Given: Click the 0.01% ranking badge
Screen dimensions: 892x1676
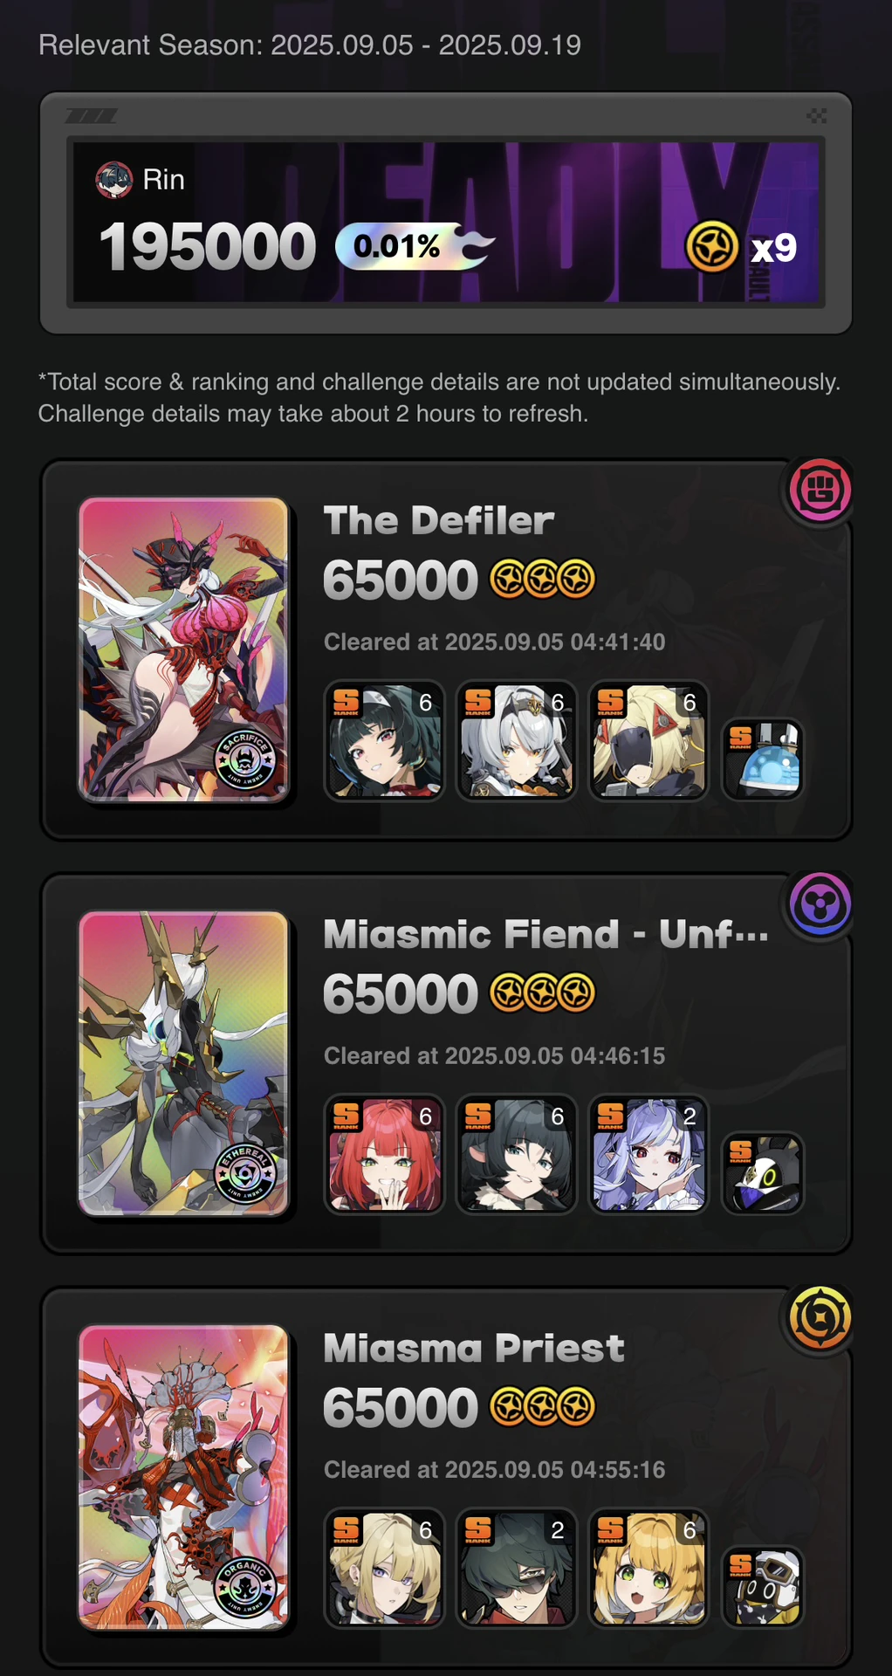Looking at the screenshot, I should tap(415, 246).
